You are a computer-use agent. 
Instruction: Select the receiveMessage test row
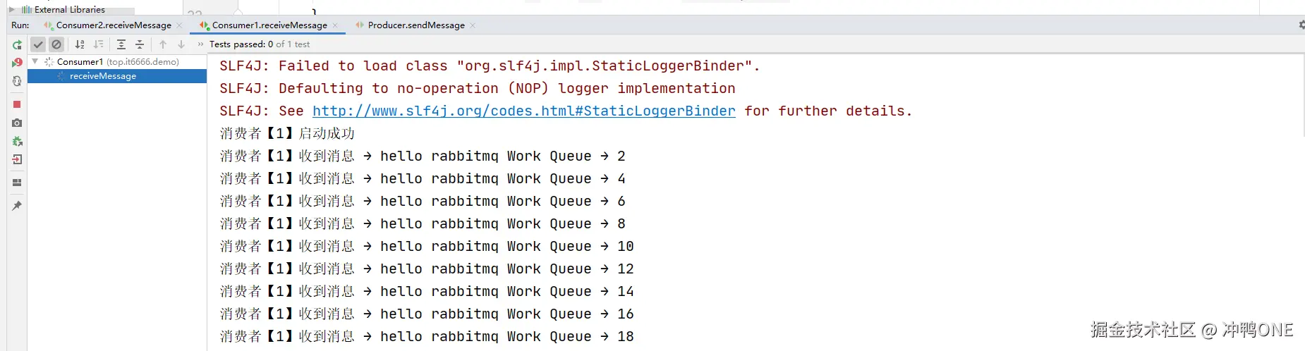117,76
